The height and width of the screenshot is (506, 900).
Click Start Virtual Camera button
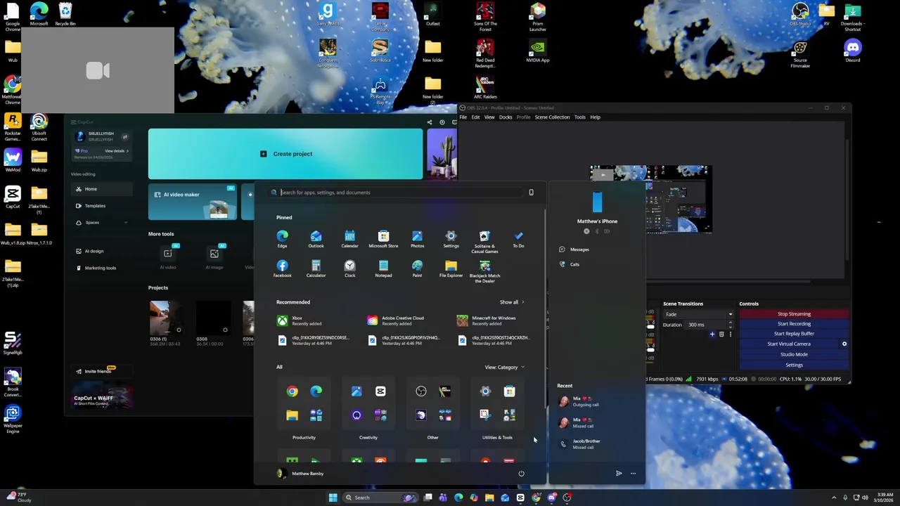(x=789, y=344)
